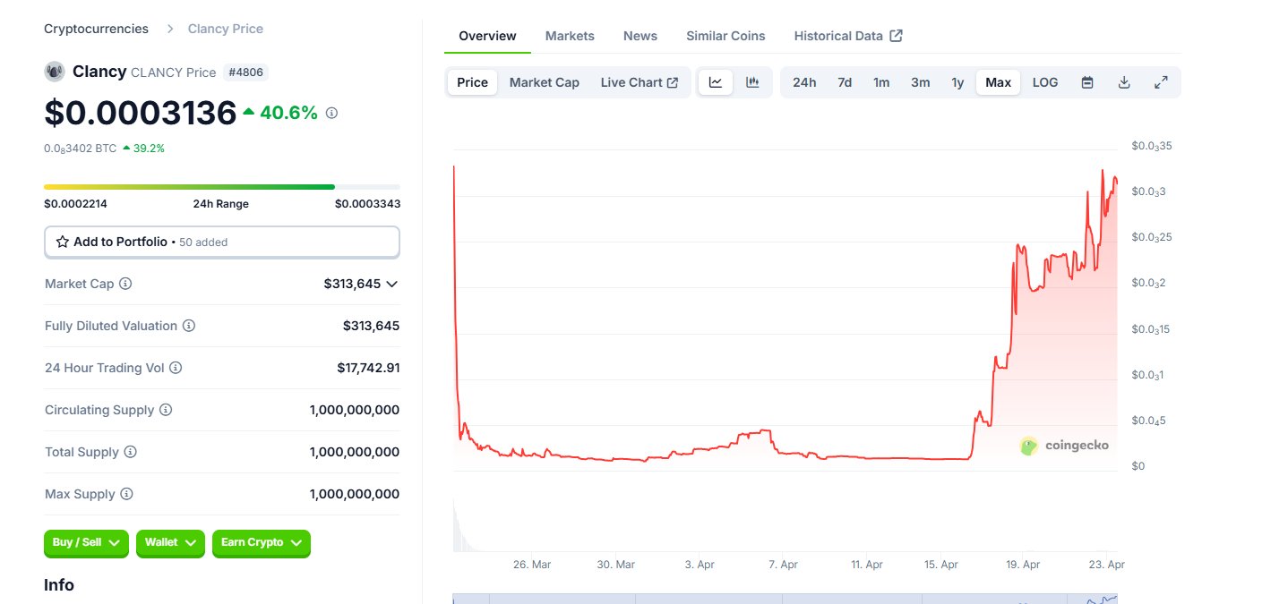Viewport: 1262px width, 604px height.
Task: Click the info icon beside 40.6% change
Action: click(x=331, y=113)
